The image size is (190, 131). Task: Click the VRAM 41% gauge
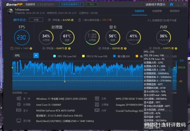[133, 38]
